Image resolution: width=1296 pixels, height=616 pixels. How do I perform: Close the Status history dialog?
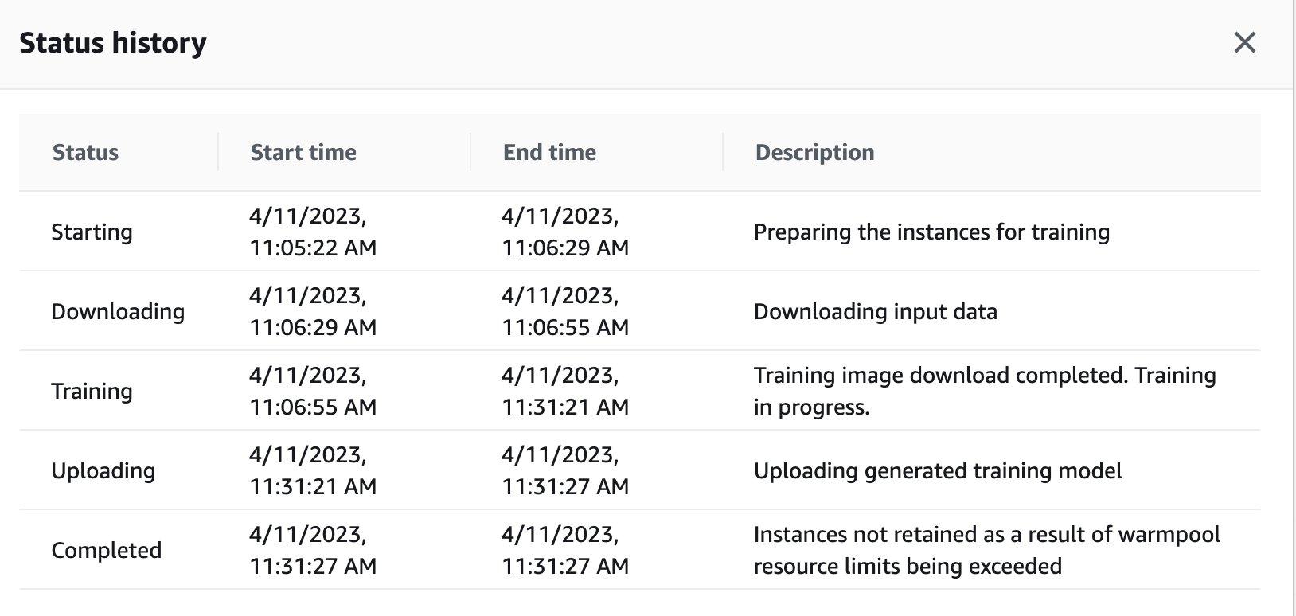click(1244, 42)
